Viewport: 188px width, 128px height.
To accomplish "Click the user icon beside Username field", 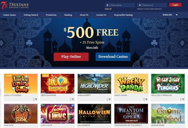I will pos(107,5).
